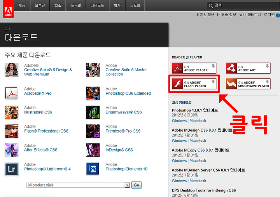The width and height of the screenshot is (280, 197).
Task: Click the After Effects CS6 product icon
Action: click(x=11, y=150)
